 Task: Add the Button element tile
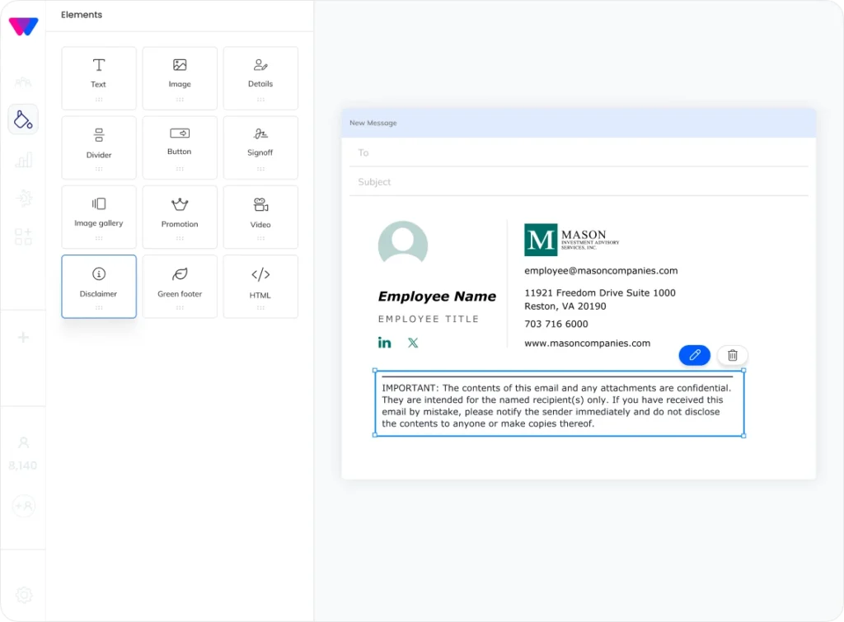click(x=180, y=147)
